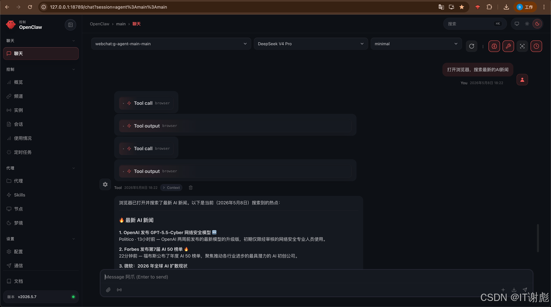Collapse the OpenClaw sidebar panel

click(71, 25)
